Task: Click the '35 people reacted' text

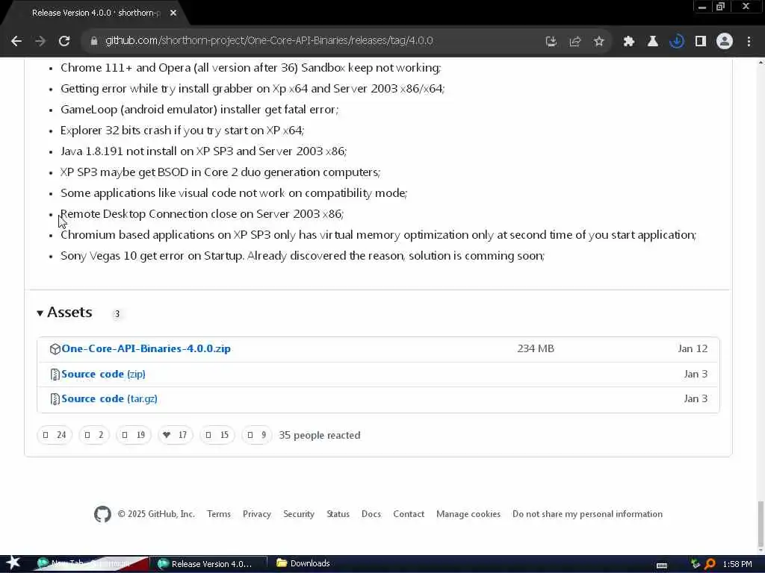Action: click(320, 436)
